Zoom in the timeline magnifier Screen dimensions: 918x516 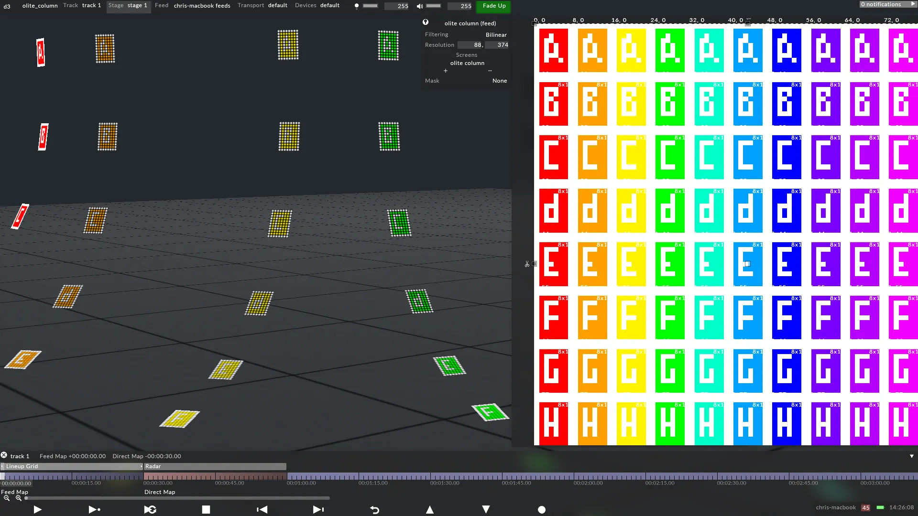19,498
